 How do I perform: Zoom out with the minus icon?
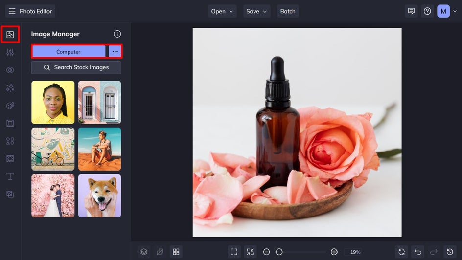point(266,252)
